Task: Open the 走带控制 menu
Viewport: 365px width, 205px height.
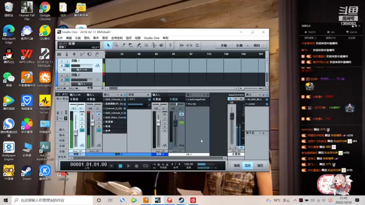Action: [x=117, y=38]
